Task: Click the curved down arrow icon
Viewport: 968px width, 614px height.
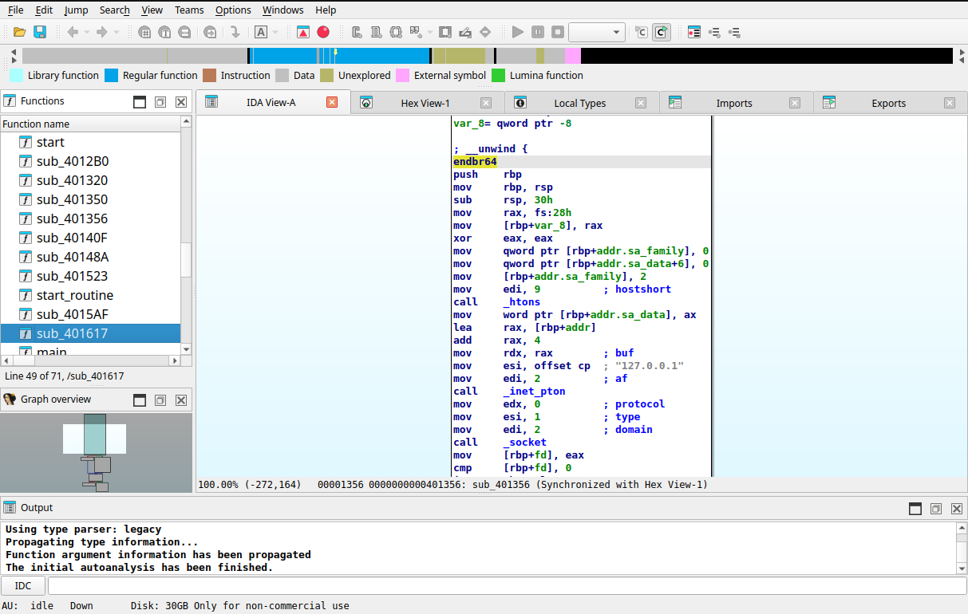Action: click(235, 32)
